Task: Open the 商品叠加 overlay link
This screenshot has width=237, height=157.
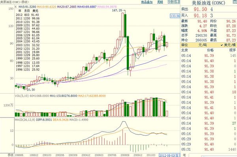Action: click(x=147, y=2)
